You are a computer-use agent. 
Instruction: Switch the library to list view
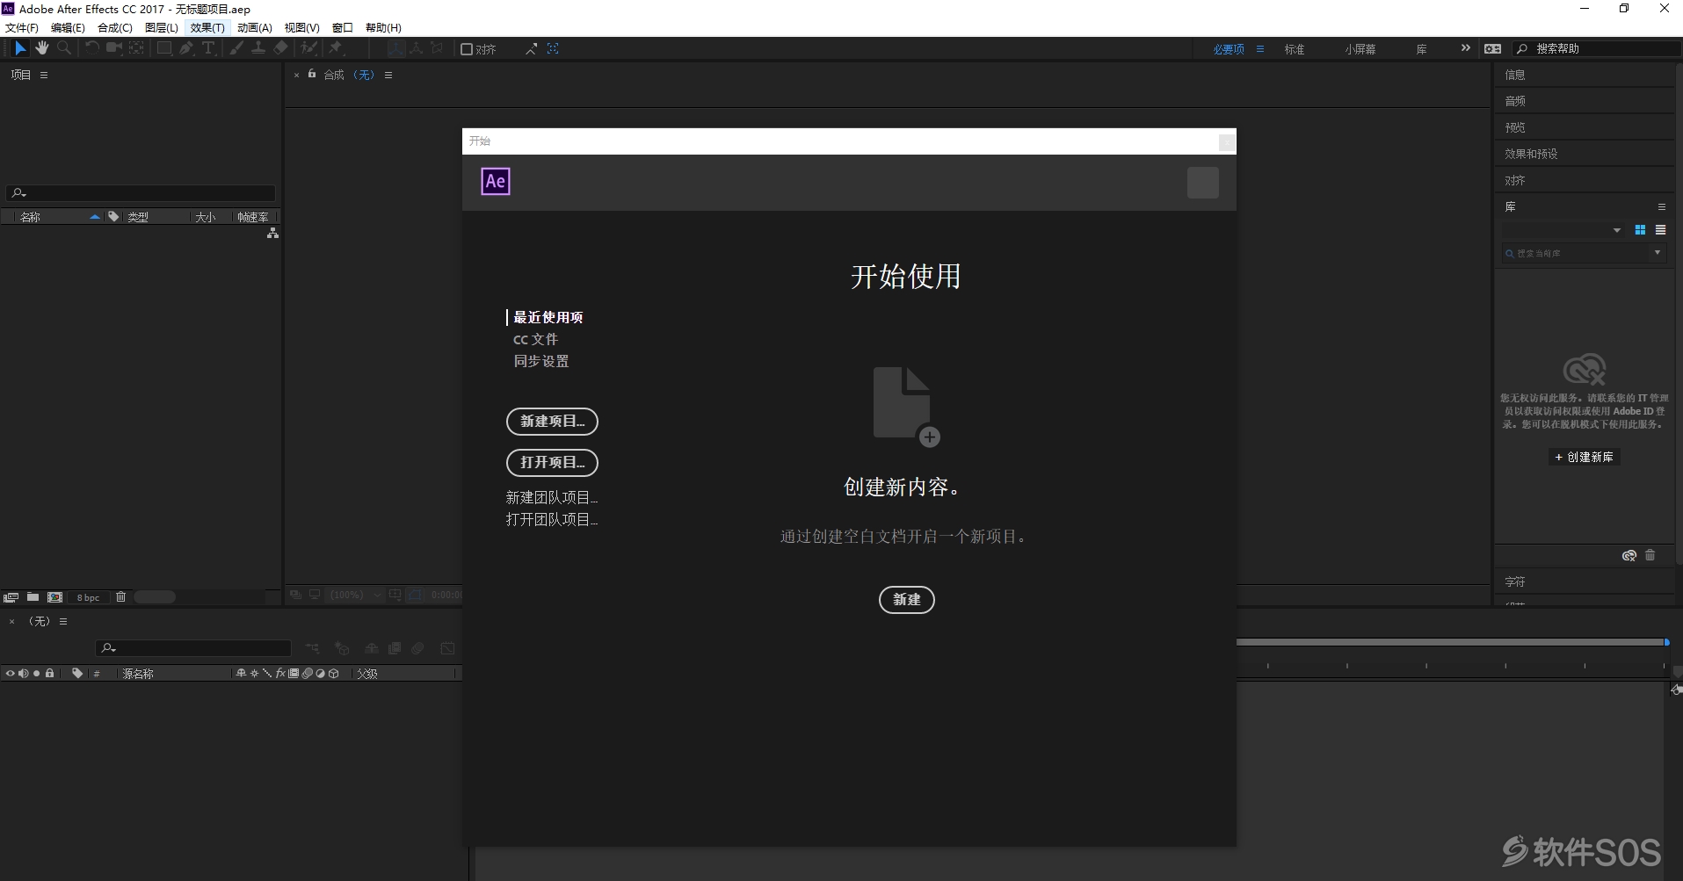(1660, 230)
